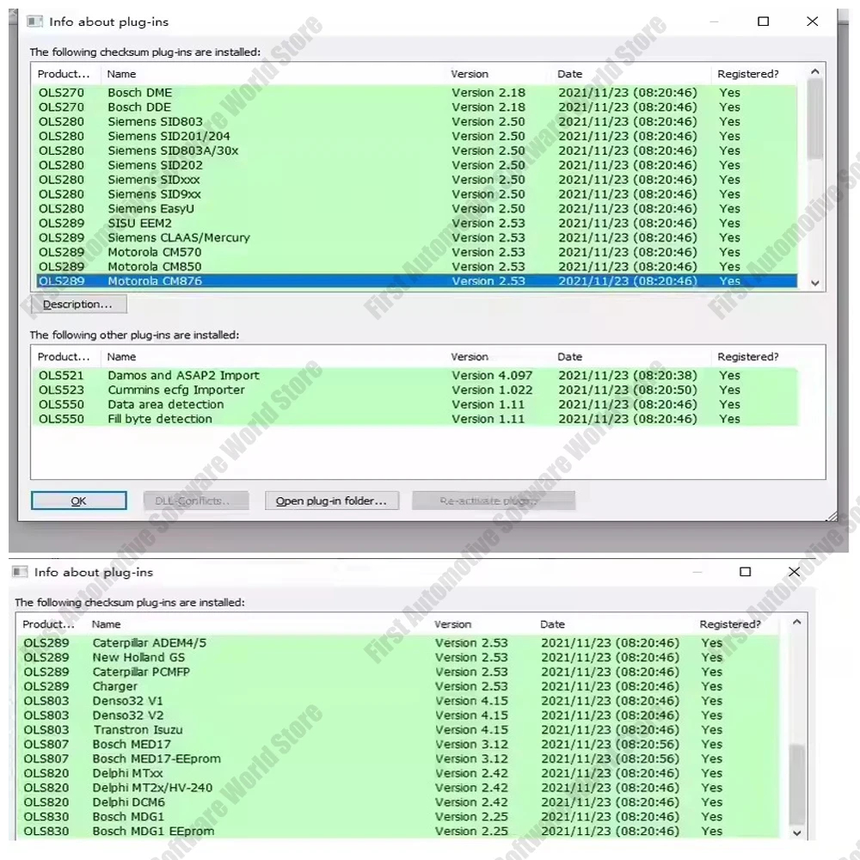Select the Siemens EasyU row
This screenshot has width=860, height=860.
(417, 209)
